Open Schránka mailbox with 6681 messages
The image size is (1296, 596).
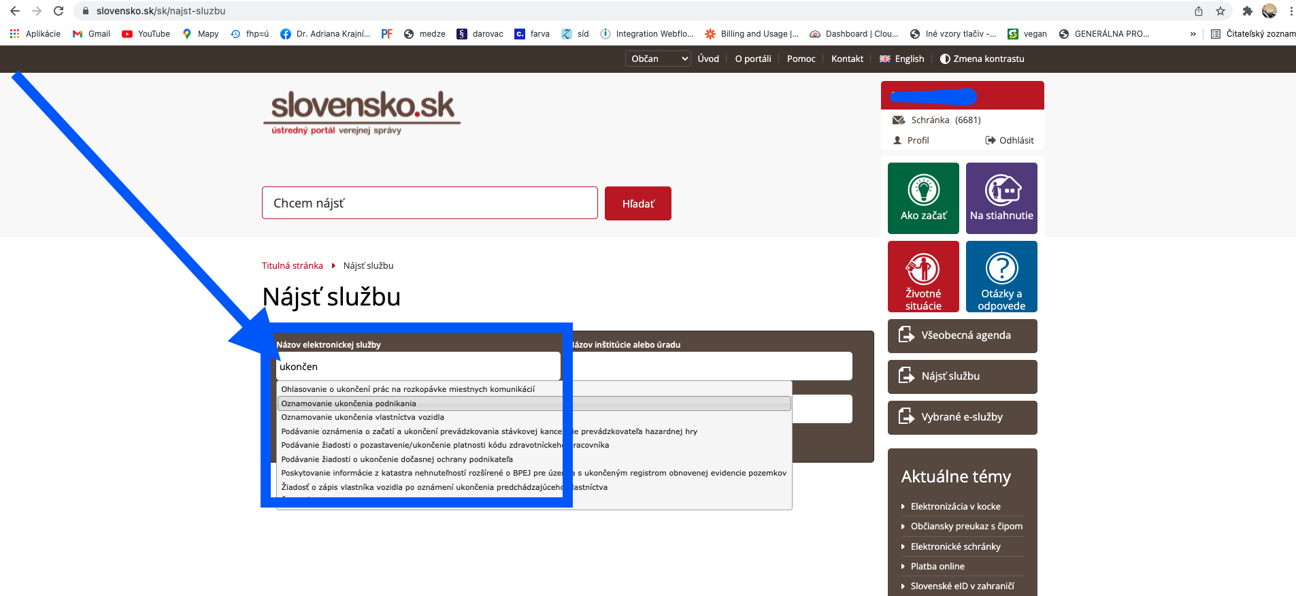937,120
